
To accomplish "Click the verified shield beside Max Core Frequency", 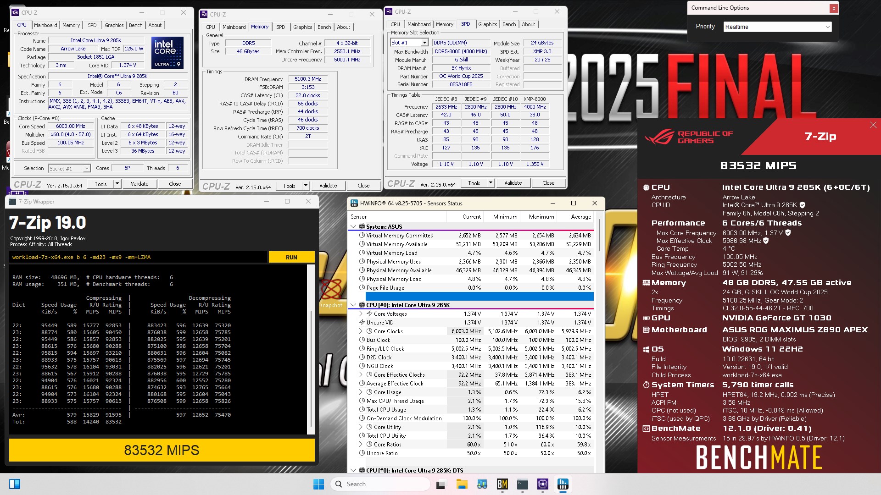I will (x=788, y=233).
